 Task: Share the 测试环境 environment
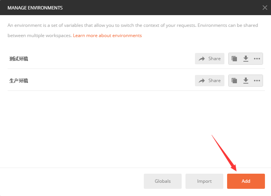[x=210, y=59]
